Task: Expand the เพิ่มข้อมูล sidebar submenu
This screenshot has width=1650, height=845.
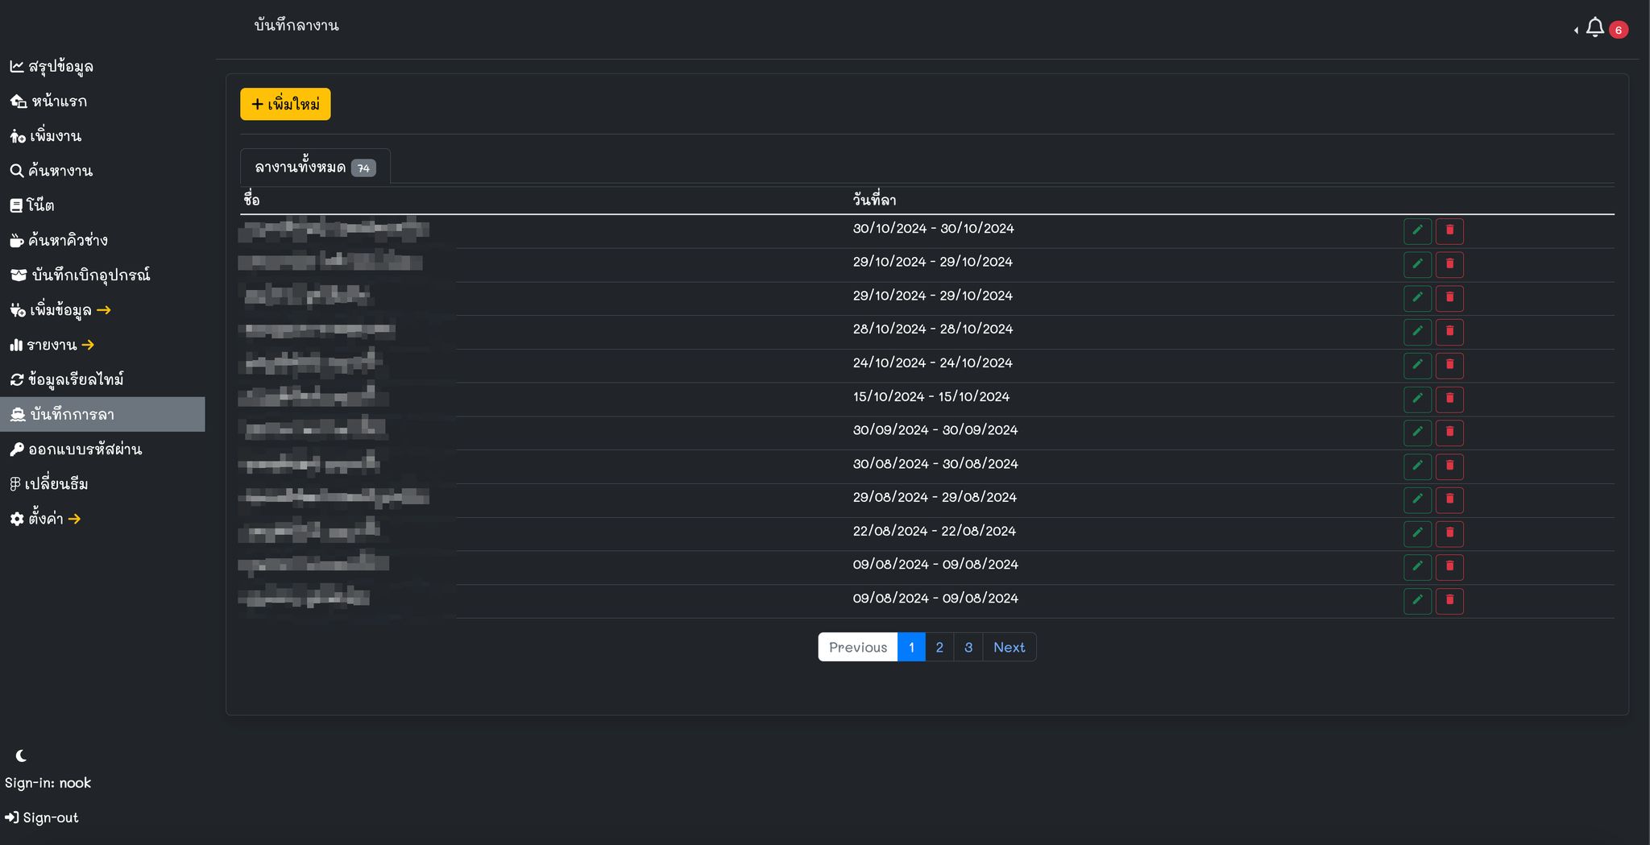Action: click(60, 310)
